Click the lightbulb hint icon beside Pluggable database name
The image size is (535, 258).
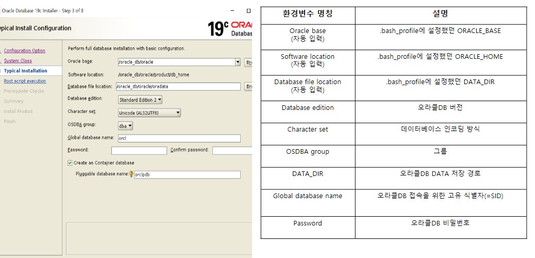tap(131, 174)
